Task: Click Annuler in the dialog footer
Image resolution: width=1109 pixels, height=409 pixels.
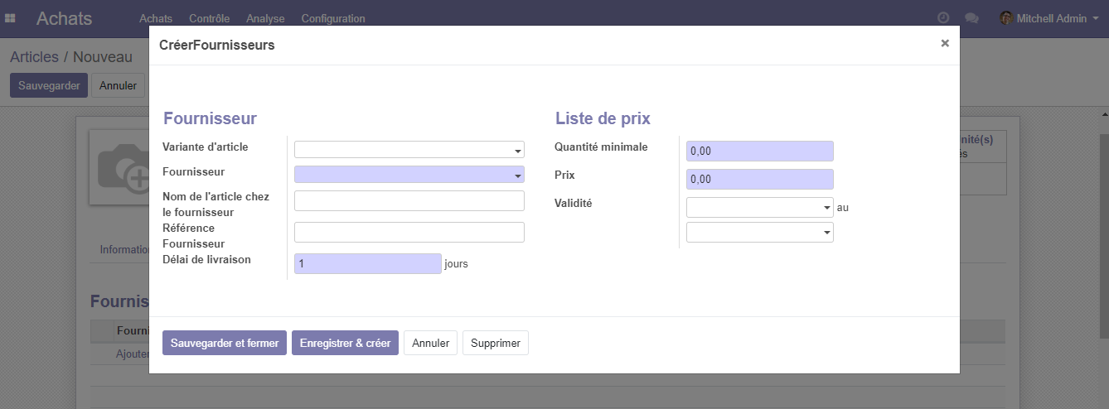Action: [x=430, y=343]
